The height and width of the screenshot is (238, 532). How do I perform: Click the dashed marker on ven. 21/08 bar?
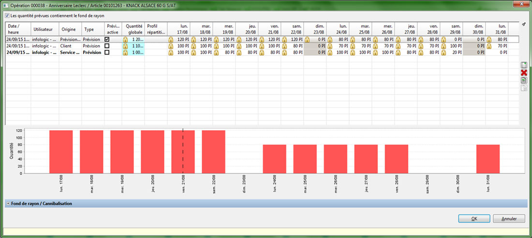pyautogui.click(x=183, y=152)
